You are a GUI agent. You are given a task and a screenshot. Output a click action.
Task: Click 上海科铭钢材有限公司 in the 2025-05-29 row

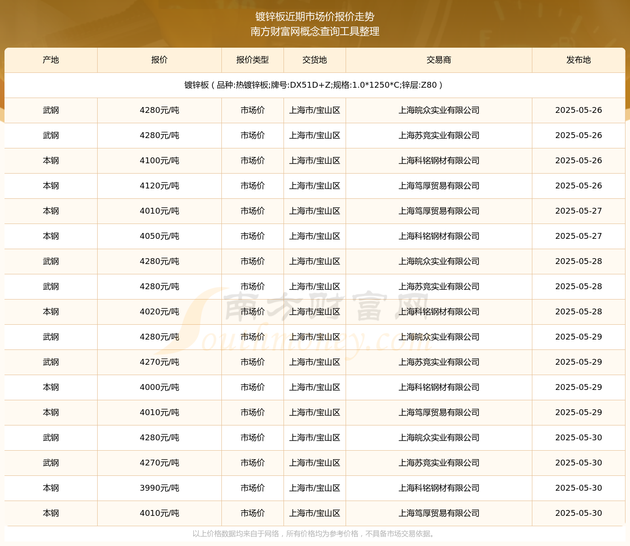click(439, 387)
